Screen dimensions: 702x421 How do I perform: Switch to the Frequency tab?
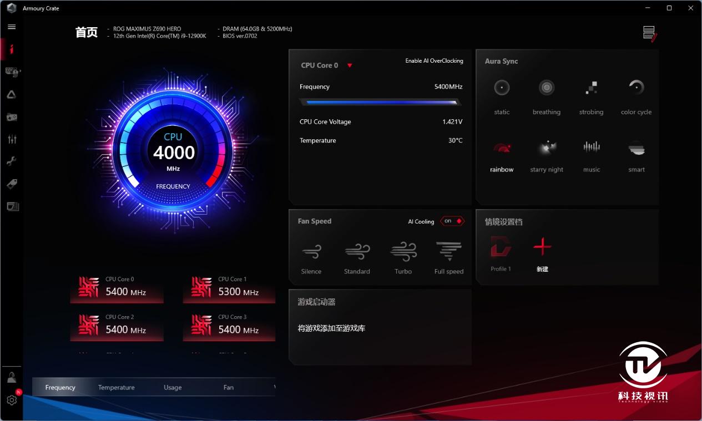tap(60, 387)
